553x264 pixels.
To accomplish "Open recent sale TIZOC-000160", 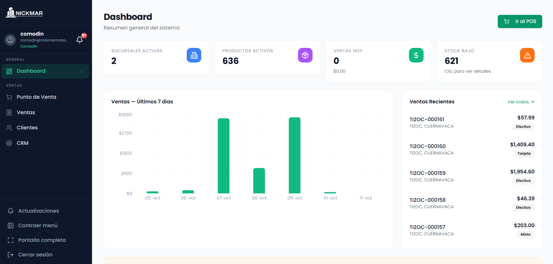I will [x=472, y=149].
